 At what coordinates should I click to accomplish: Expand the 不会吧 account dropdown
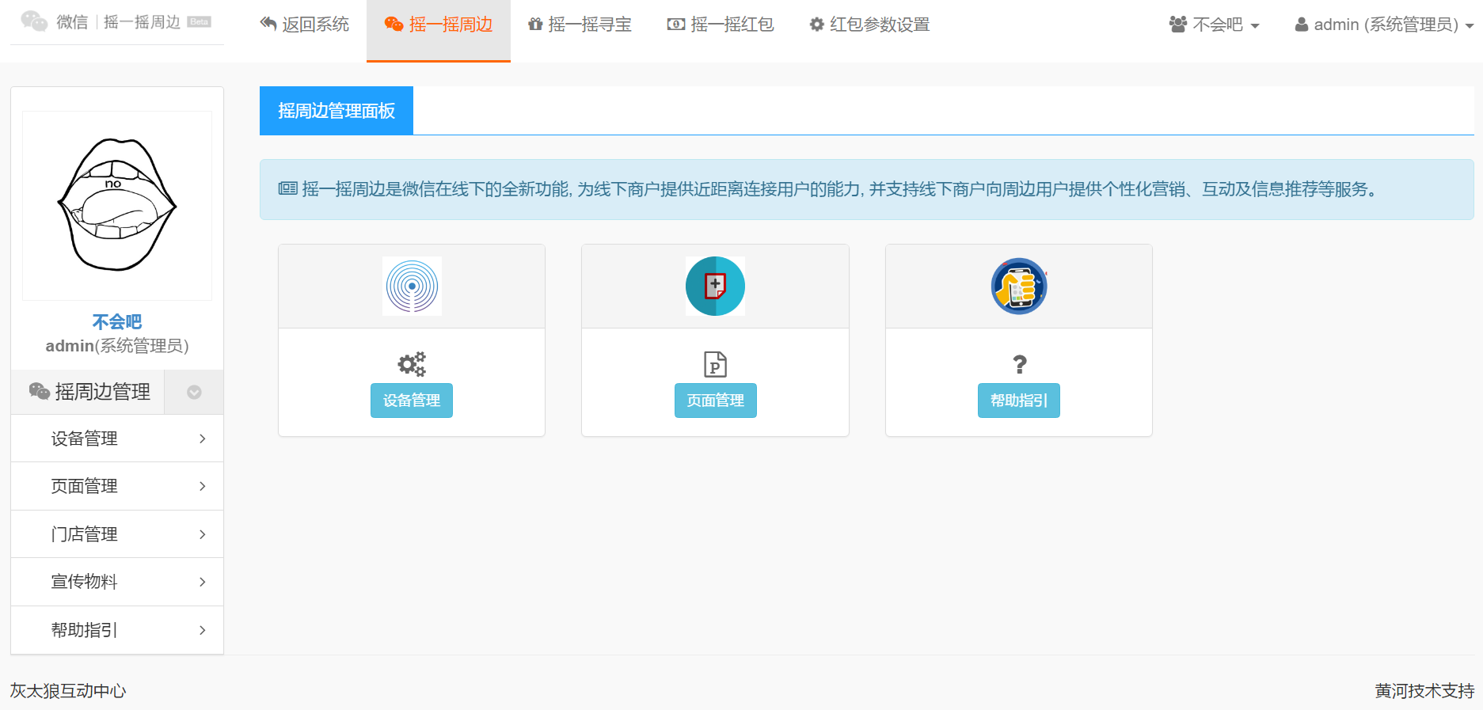click(x=1214, y=25)
